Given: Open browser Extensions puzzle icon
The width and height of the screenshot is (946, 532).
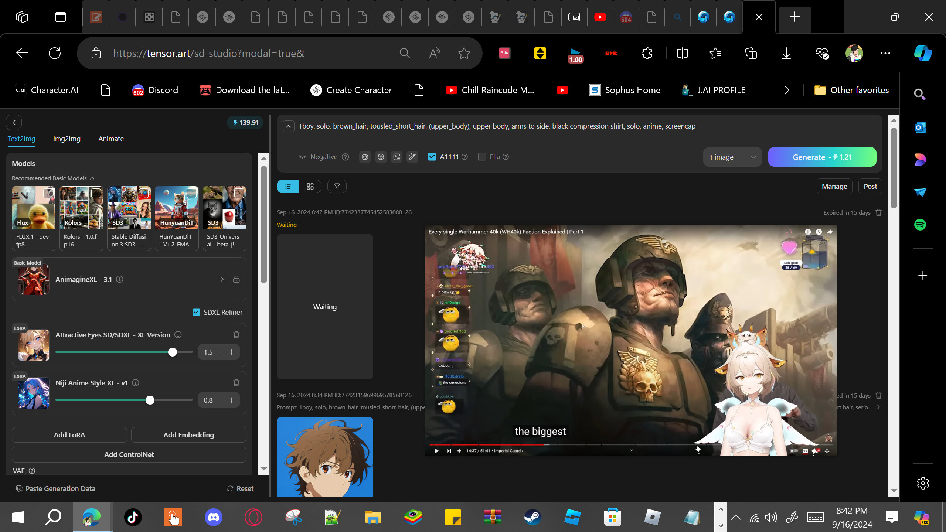Looking at the screenshot, I should pos(647,53).
